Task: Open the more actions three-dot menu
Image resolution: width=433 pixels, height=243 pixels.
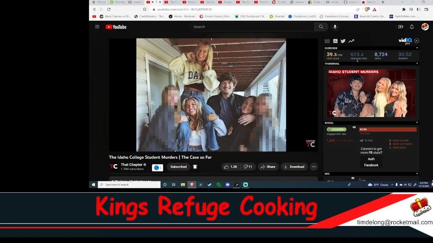Action: pyautogui.click(x=314, y=167)
